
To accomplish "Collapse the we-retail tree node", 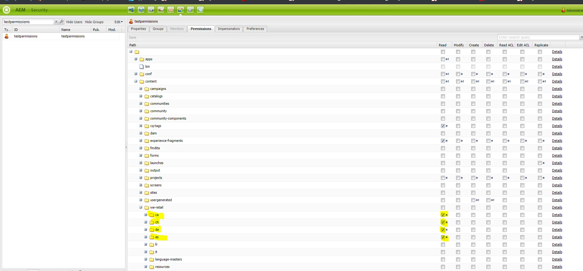I will click(x=141, y=207).
